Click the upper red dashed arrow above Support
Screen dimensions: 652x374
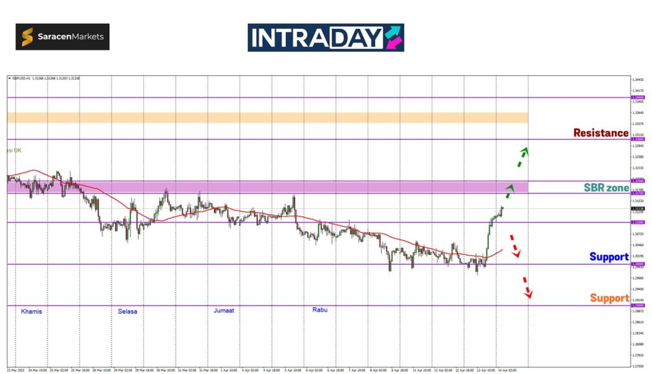coord(513,247)
